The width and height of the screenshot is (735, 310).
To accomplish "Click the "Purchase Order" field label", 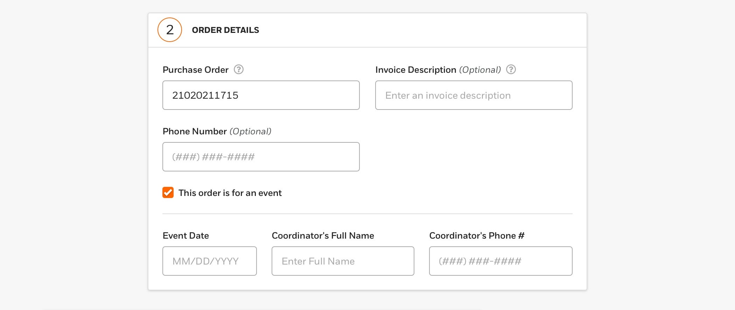I will 196,70.
